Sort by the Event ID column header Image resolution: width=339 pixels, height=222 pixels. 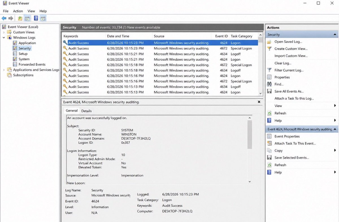coord(220,36)
